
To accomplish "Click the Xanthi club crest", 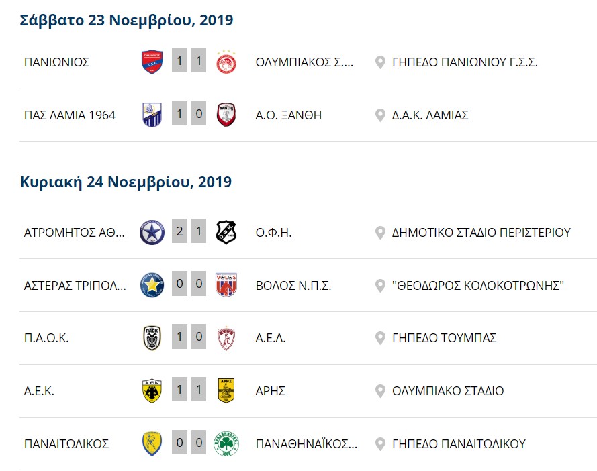I will 226,115.
